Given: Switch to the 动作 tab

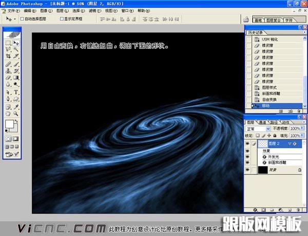Looking at the screenshot, I should [285, 122].
